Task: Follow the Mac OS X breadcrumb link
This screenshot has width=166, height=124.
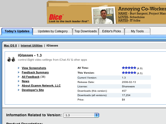Action: (10, 45)
